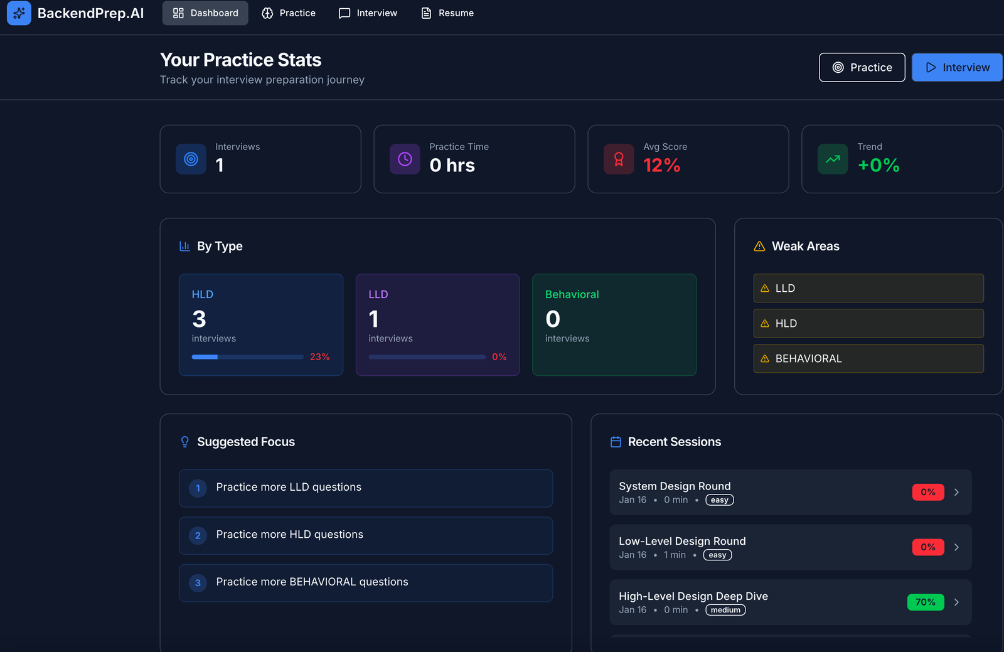
Task: Go to the Interview tab in navbar
Action: coord(368,13)
